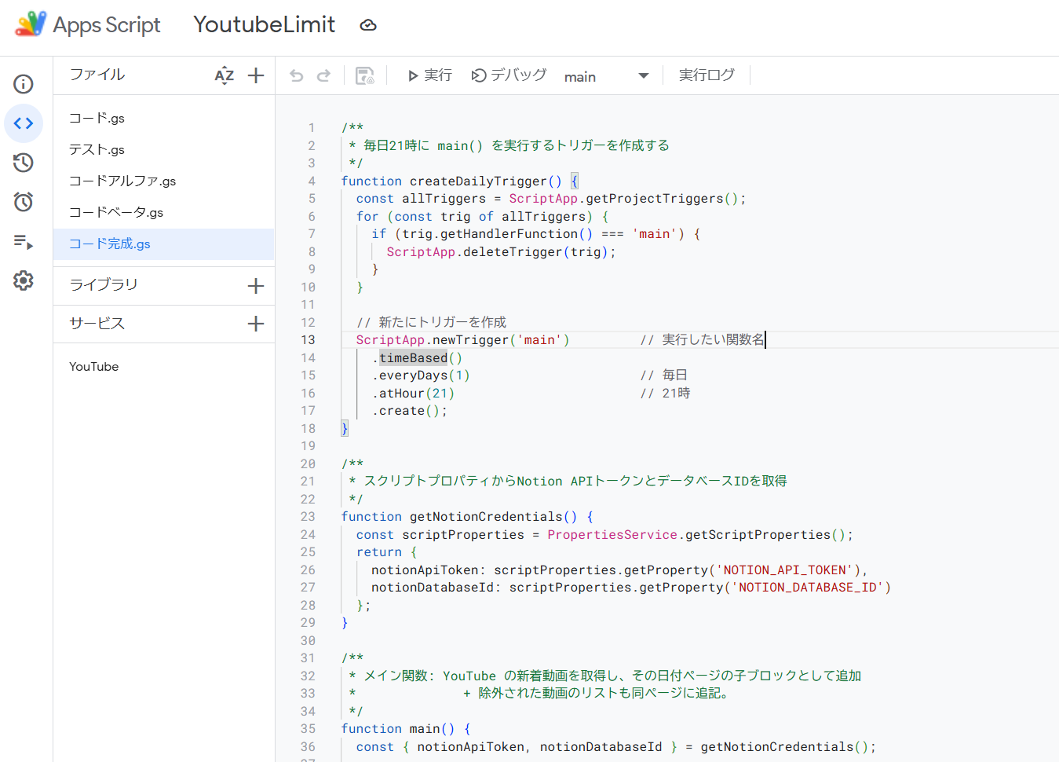Viewport: 1059px width, 762px height.
Task: Click comment '// 21時' on line 16
Action: coord(665,394)
